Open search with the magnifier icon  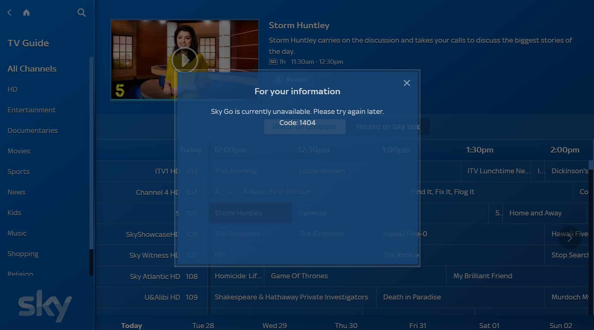click(x=81, y=12)
